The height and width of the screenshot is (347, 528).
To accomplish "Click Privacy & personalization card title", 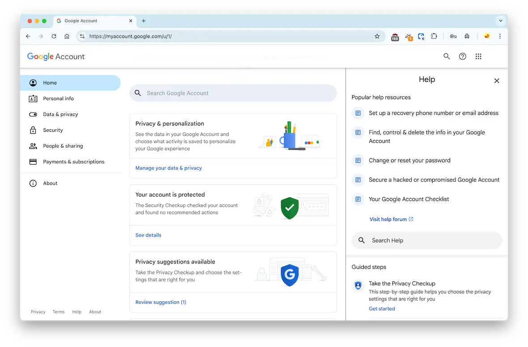I will point(170,123).
